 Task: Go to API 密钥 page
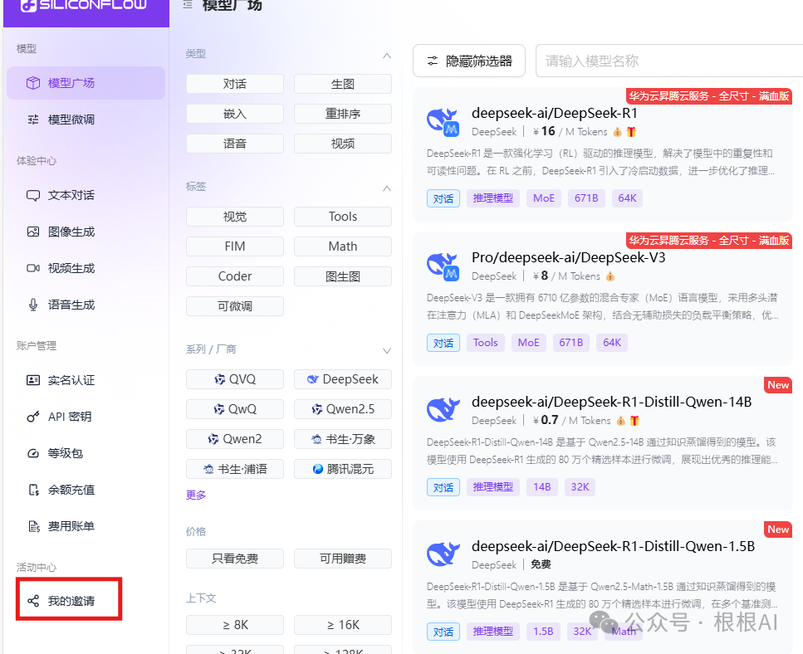click(x=86, y=417)
